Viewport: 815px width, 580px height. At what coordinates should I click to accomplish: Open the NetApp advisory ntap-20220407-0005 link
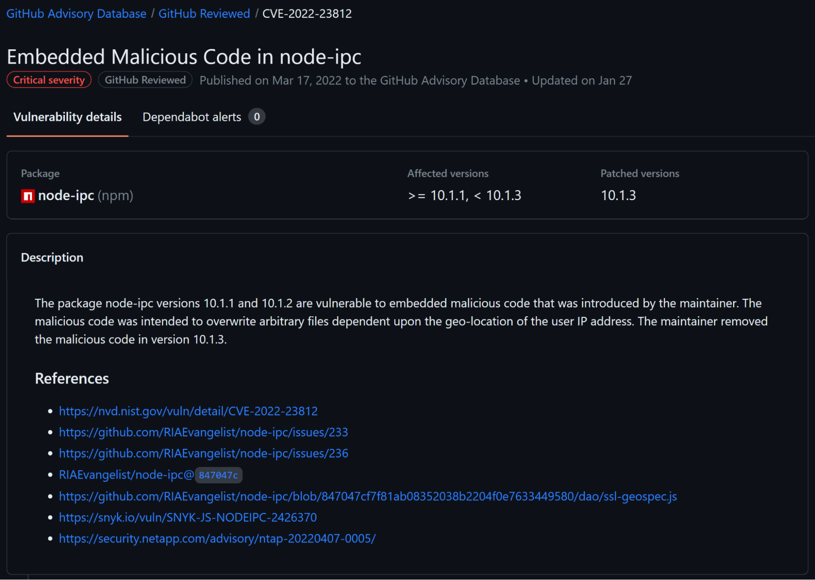coord(217,538)
